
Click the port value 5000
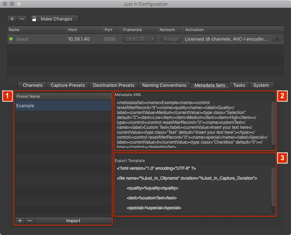[x=110, y=39]
